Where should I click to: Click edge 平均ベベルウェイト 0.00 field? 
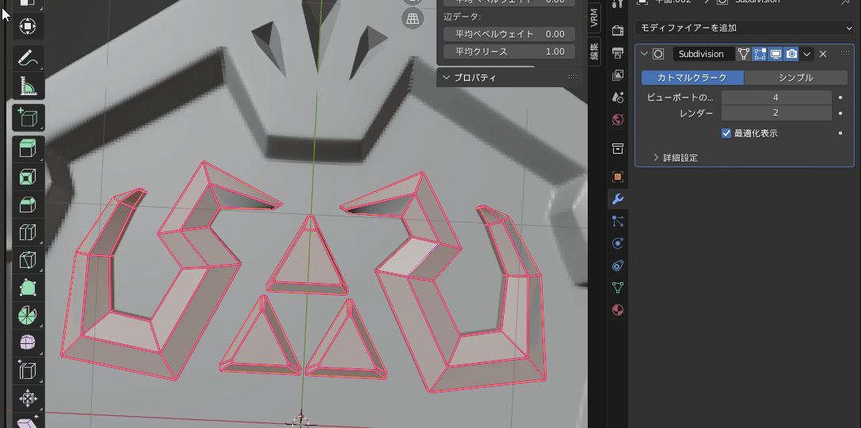click(x=509, y=34)
